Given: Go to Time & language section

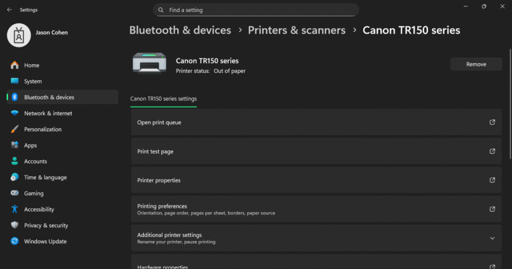Looking at the screenshot, I should click(x=45, y=177).
